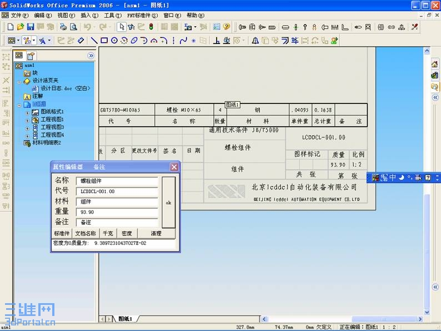
Task: Activate the Select arrow cursor tool
Action: click(122, 27)
